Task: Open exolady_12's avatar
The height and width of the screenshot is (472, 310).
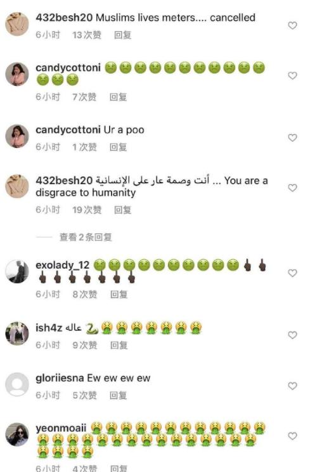Action: (17, 271)
